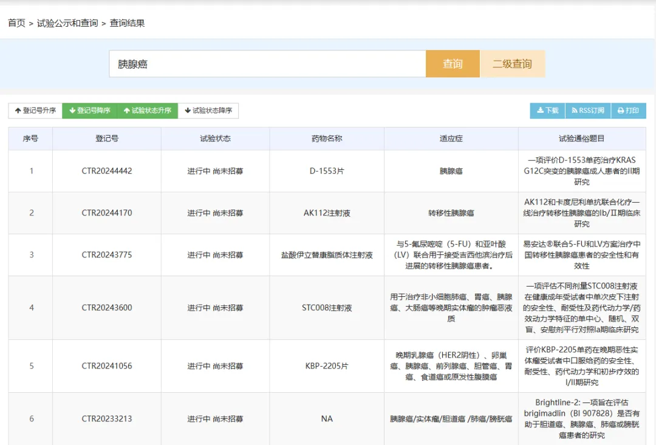Select drug name D-1553片
Screen dimensions: 656x445
(327, 171)
